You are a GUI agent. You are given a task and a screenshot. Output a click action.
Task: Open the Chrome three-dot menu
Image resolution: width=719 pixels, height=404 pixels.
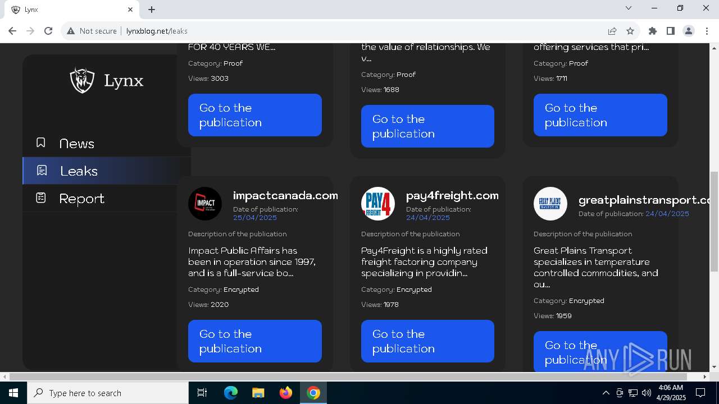tap(707, 31)
